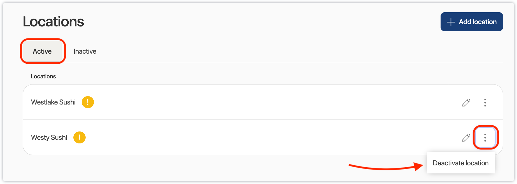
Task: Click the Westlake Sushi location name
Action: click(53, 102)
